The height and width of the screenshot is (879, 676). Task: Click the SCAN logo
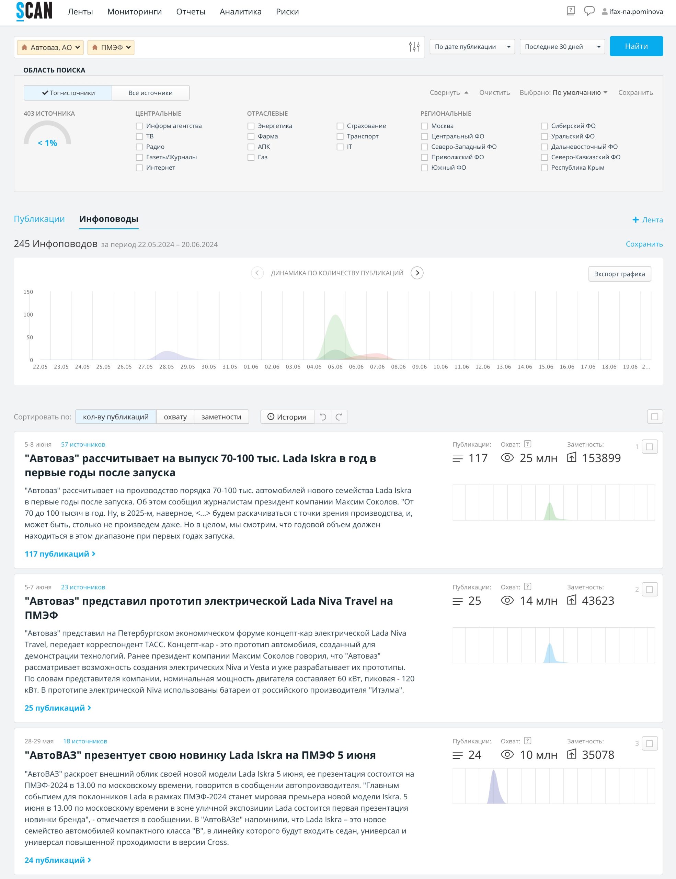coord(34,11)
